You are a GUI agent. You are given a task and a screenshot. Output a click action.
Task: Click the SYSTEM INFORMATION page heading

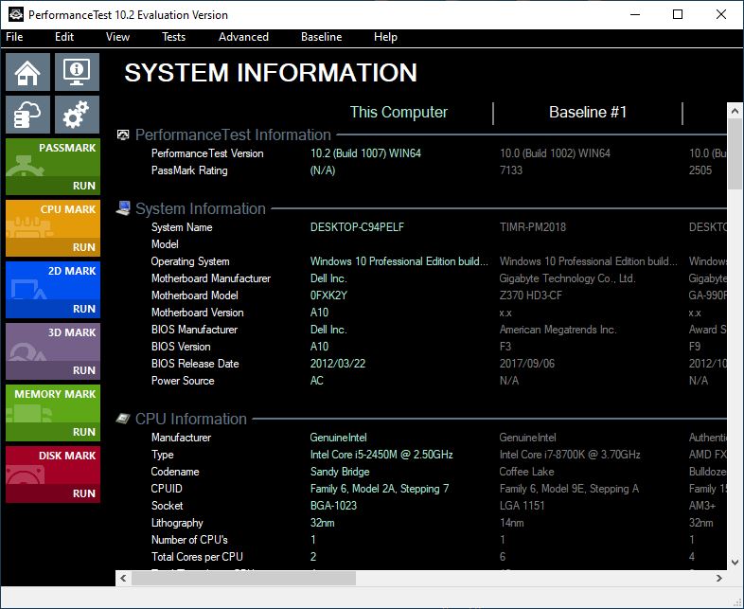(271, 73)
